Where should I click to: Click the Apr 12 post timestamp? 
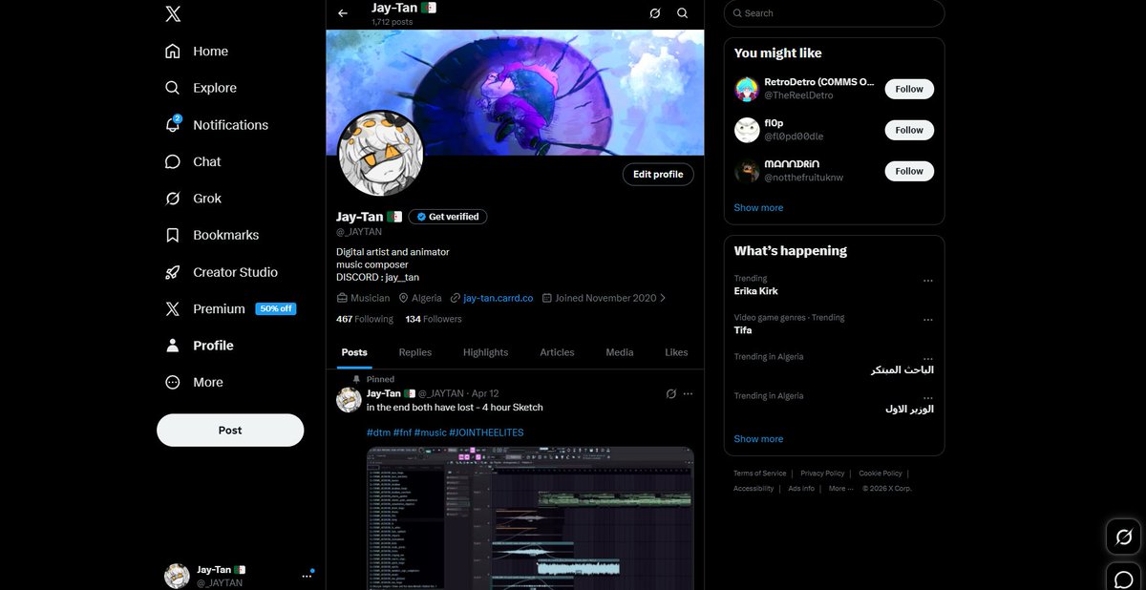tap(485, 393)
